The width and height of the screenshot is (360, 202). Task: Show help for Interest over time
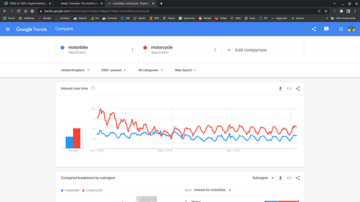coord(93,88)
